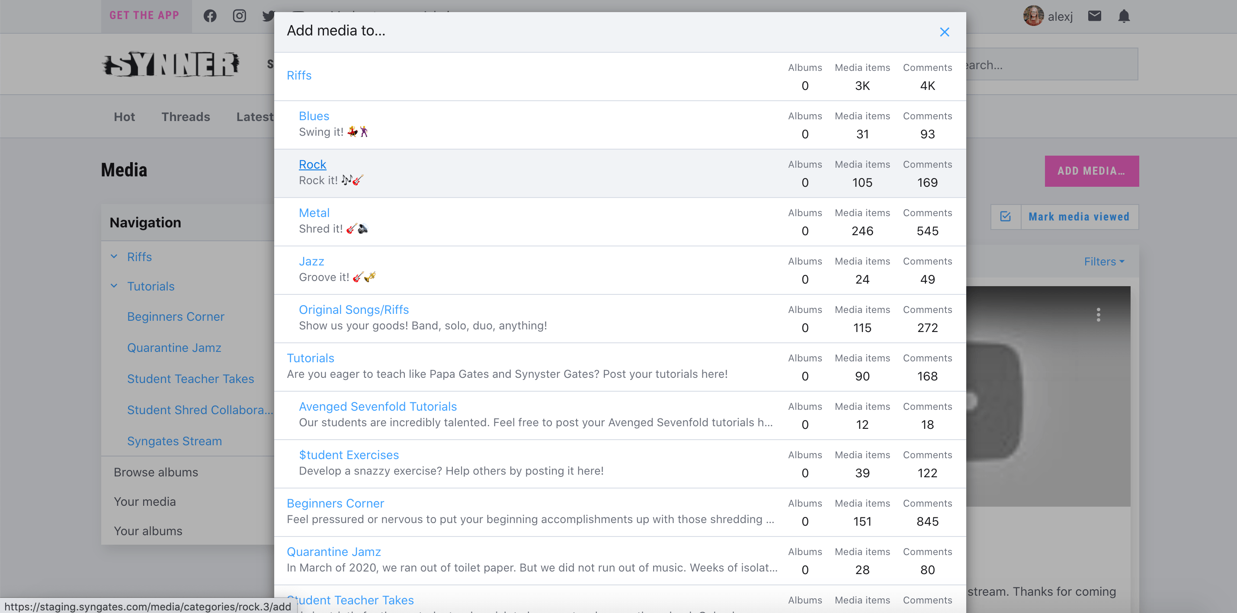
Task: Select the Riffs category in dialog
Action: 299,75
